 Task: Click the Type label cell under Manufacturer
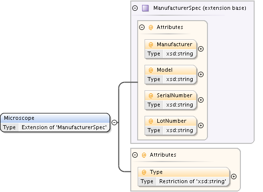pyautogui.click(x=154, y=54)
